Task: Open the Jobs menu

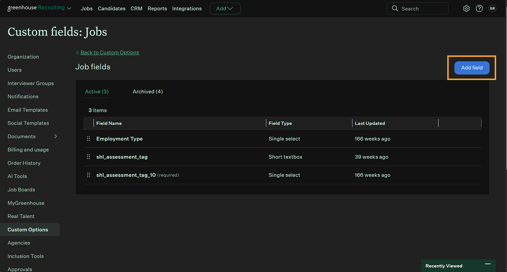Action: [x=87, y=8]
